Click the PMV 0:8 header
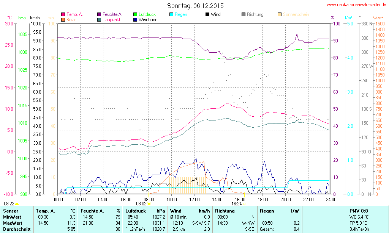Viewport: 389px width, 233px height. [x=358, y=211]
